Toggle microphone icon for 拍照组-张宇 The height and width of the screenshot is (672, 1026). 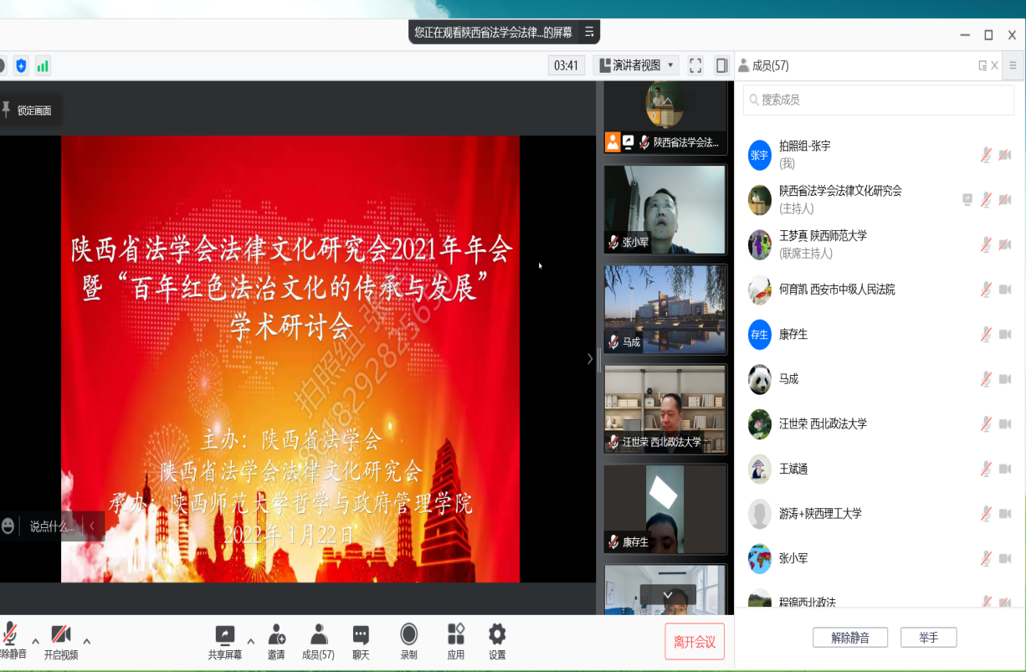coord(987,155)
